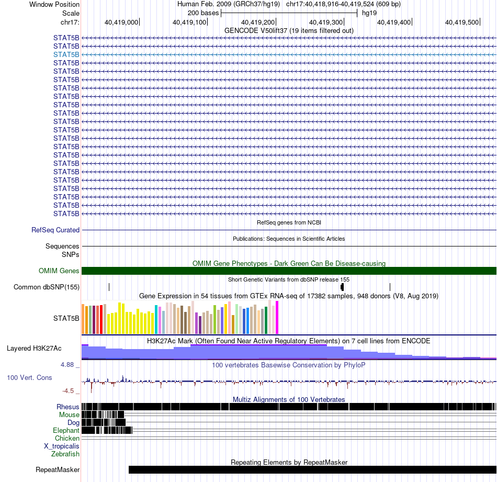Click the leftmost dbSNP variant tick mark

[x=109, y=287]
